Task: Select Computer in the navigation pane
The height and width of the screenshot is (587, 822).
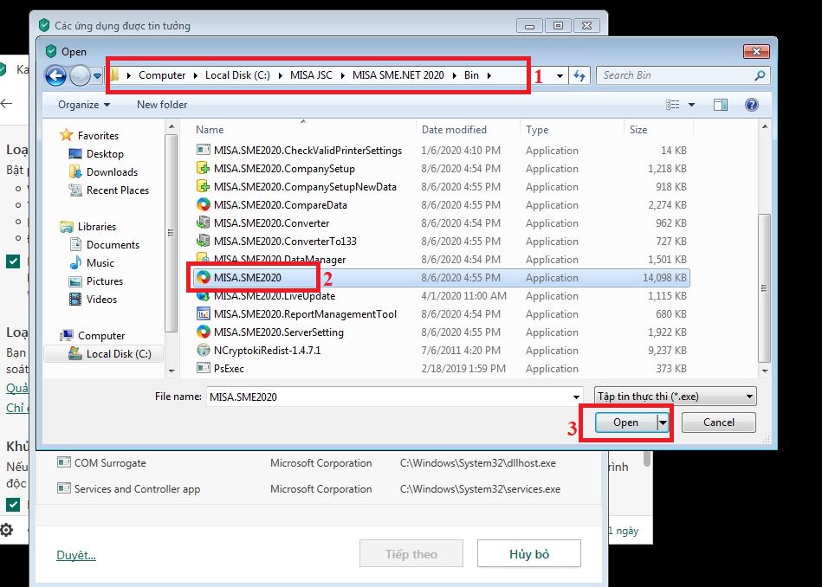Action: (x=101, y=336)
